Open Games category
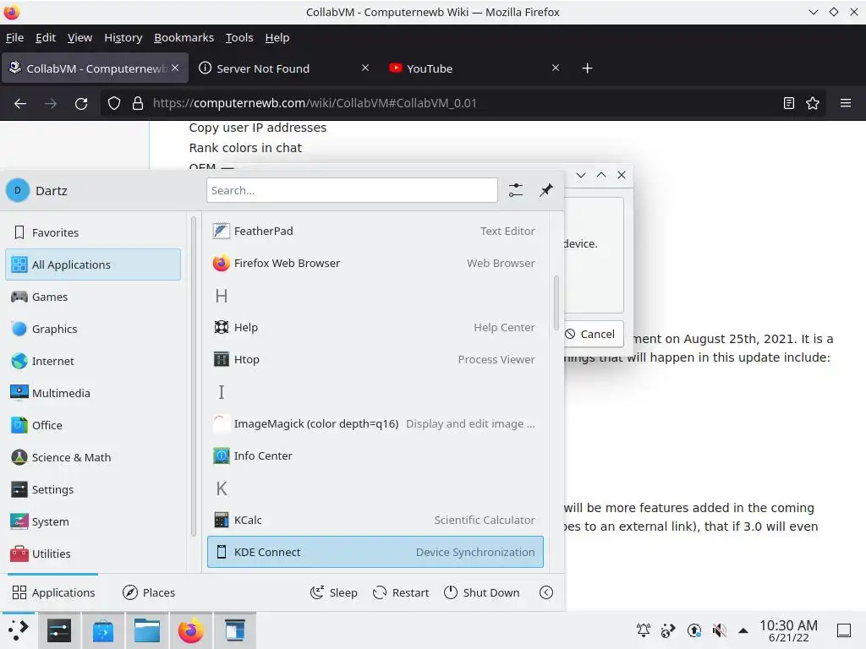 click(x=93, y=297)
